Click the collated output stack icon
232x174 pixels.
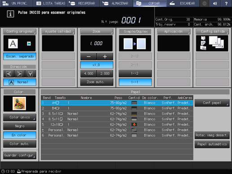216,42
